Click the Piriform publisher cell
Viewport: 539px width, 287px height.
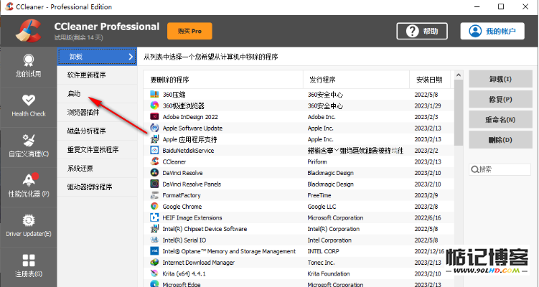[317, 161]
